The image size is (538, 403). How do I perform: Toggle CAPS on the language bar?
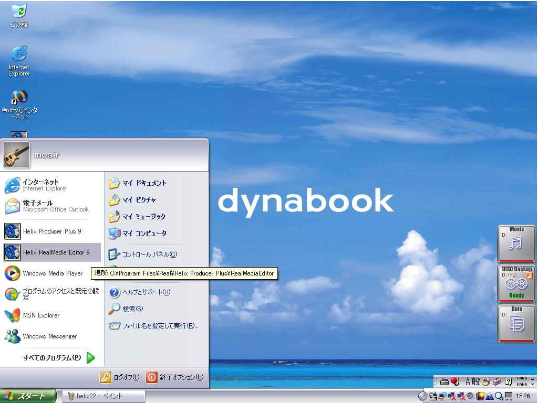(x=522, y=378)
